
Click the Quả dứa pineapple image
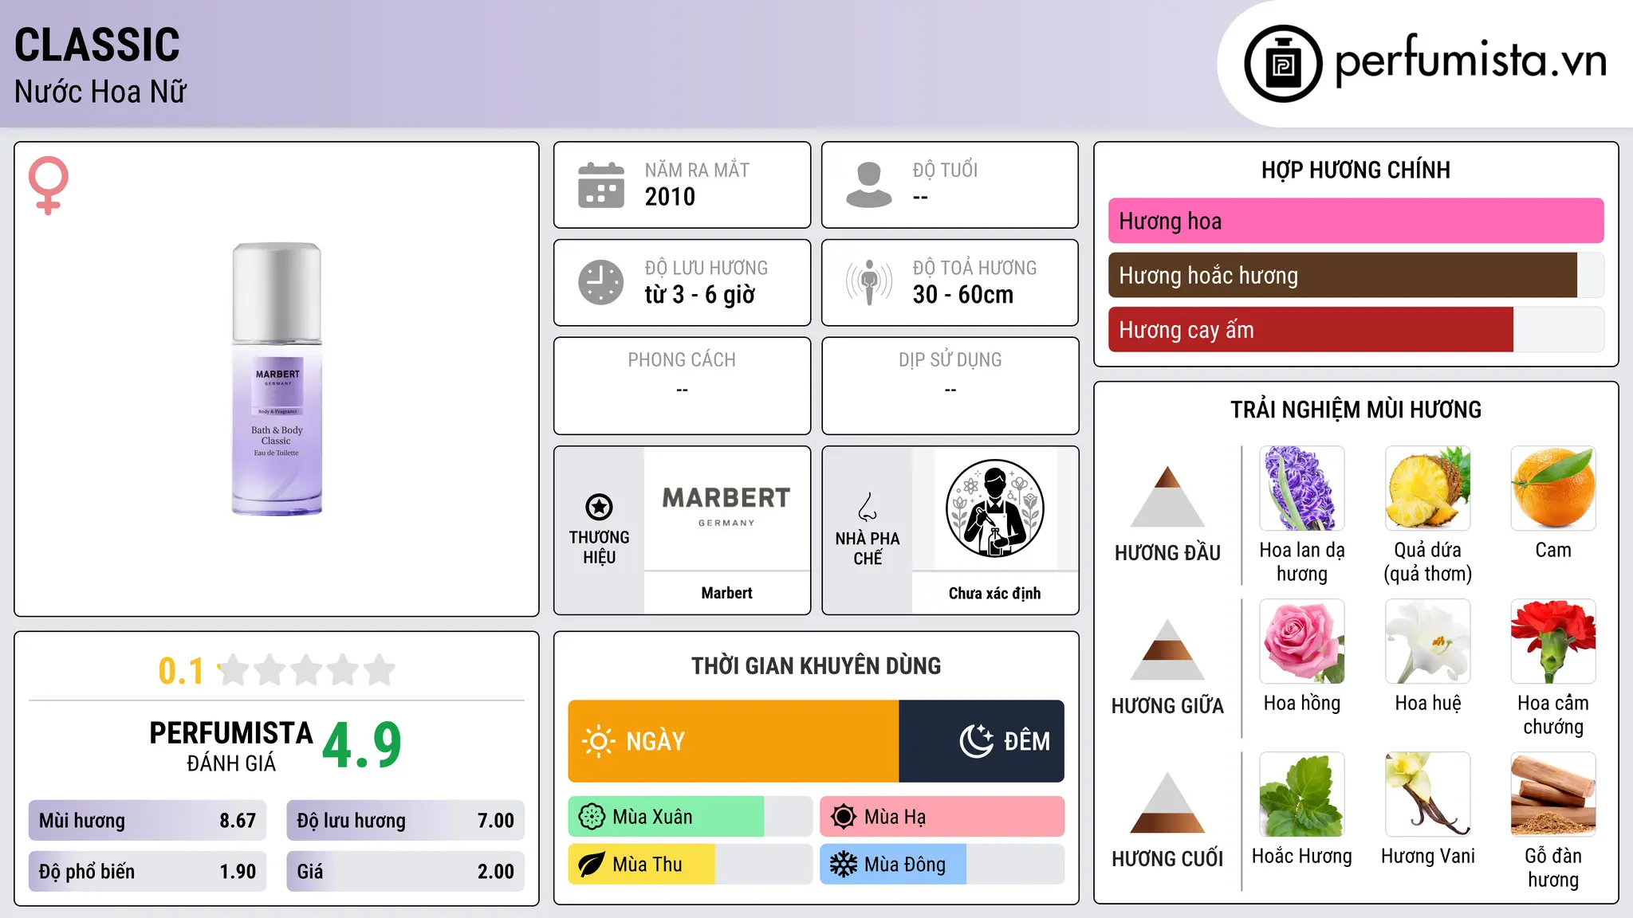tap(1428, 488)
